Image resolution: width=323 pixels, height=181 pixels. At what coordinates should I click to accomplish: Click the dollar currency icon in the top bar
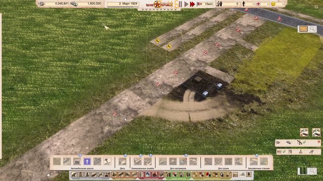coord(74,4)
